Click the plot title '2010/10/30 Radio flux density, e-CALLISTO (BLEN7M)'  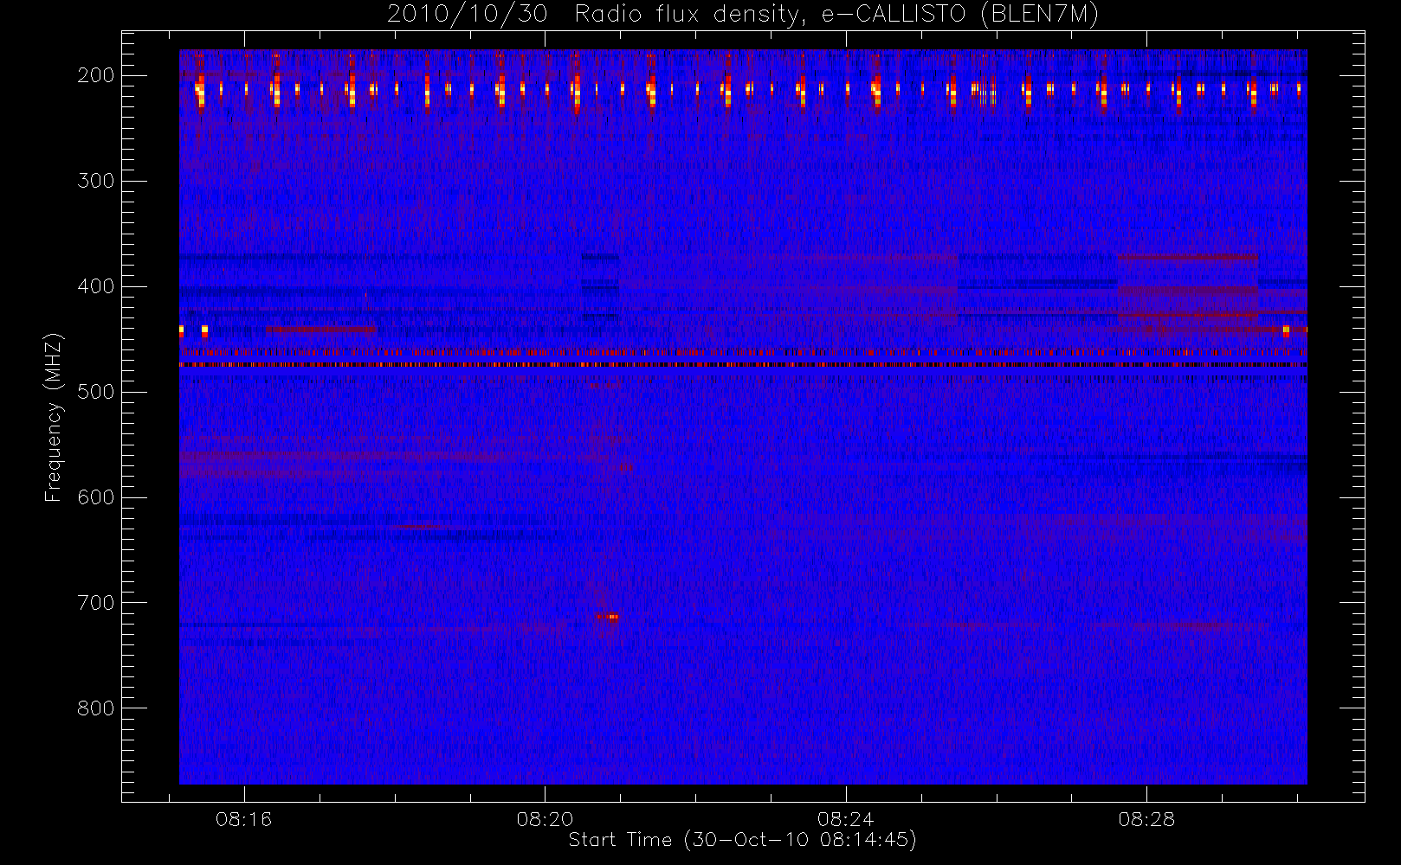click(x=742, y=14)
